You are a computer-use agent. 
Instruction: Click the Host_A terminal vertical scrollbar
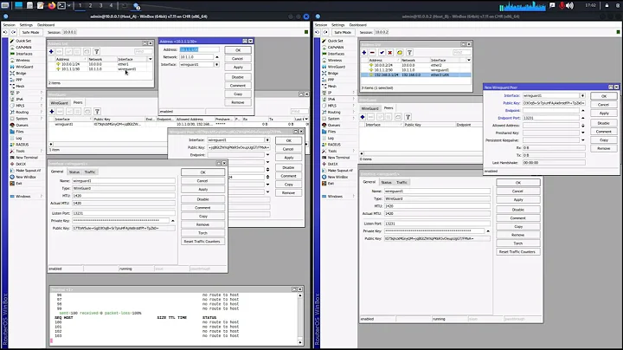[x=300, y=318]
